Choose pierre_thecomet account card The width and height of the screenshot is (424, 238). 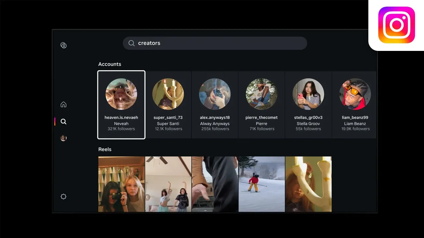point(261,105)
